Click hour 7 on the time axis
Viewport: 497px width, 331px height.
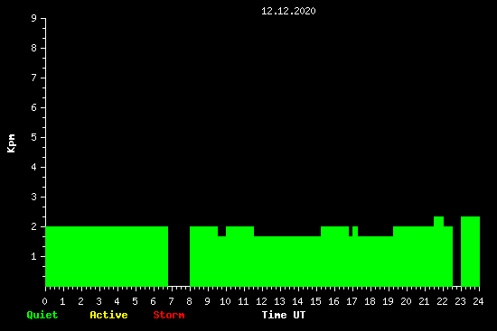[171, 301]
